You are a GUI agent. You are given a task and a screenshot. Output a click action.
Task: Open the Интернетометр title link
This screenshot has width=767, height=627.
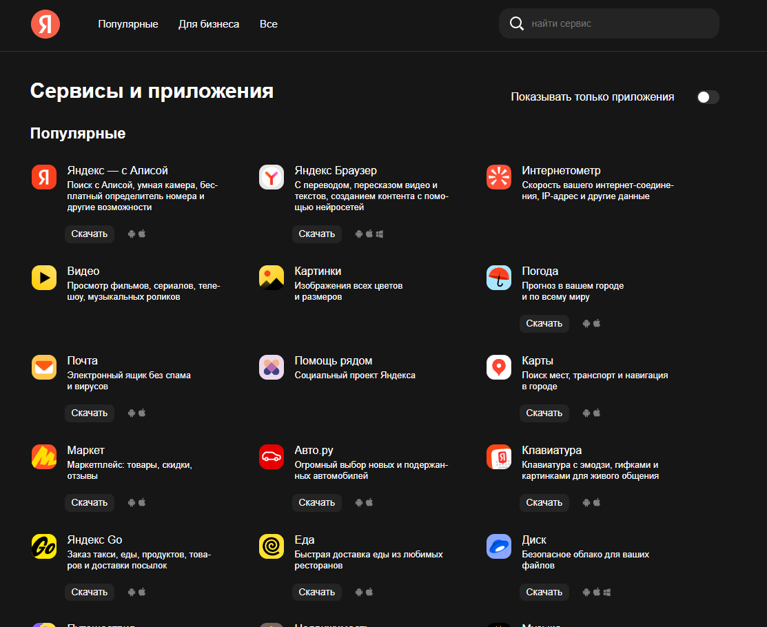point(561,171)
